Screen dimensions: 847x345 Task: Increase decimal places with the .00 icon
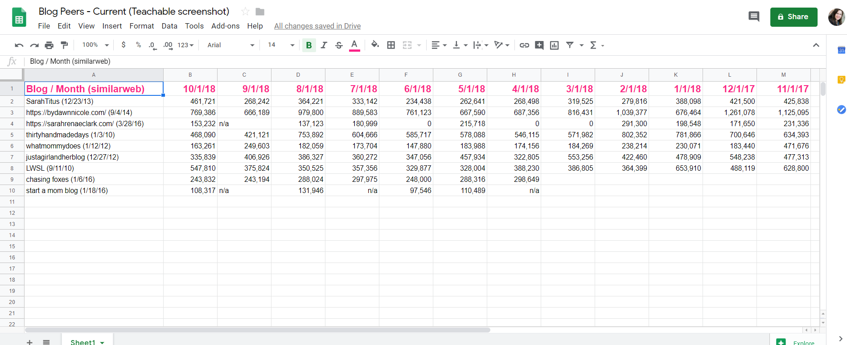(x=168, y=45)
